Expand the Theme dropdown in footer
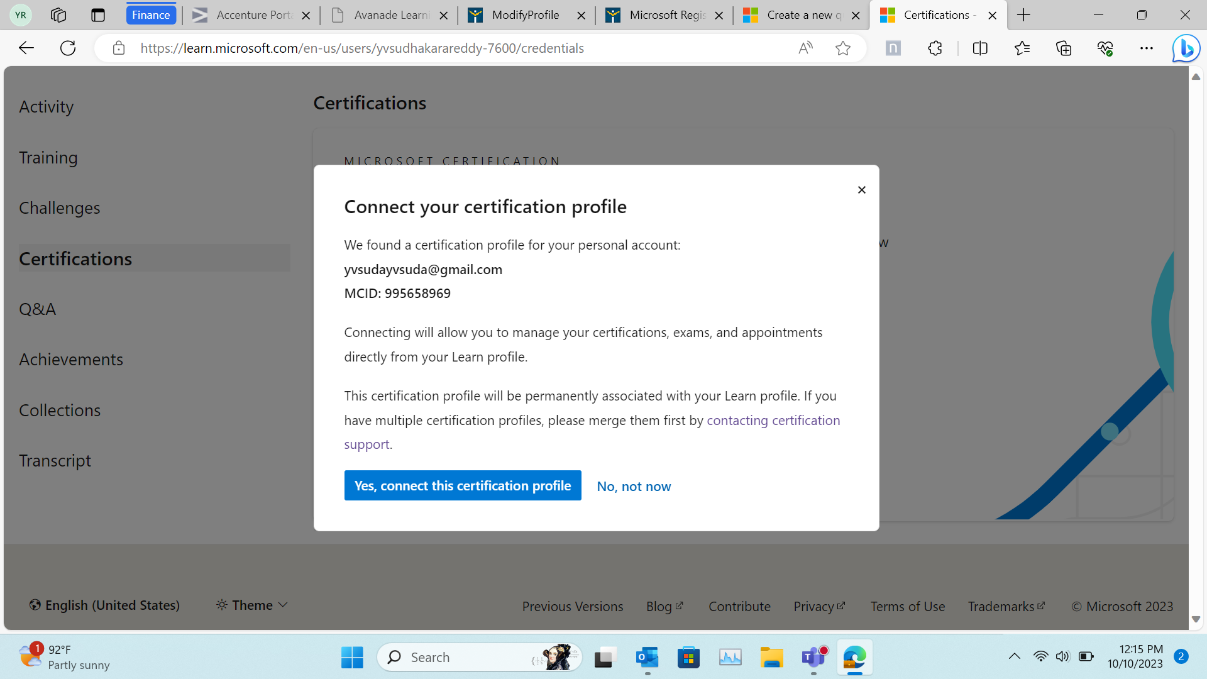1207x679 pixels. coord(252,605)
